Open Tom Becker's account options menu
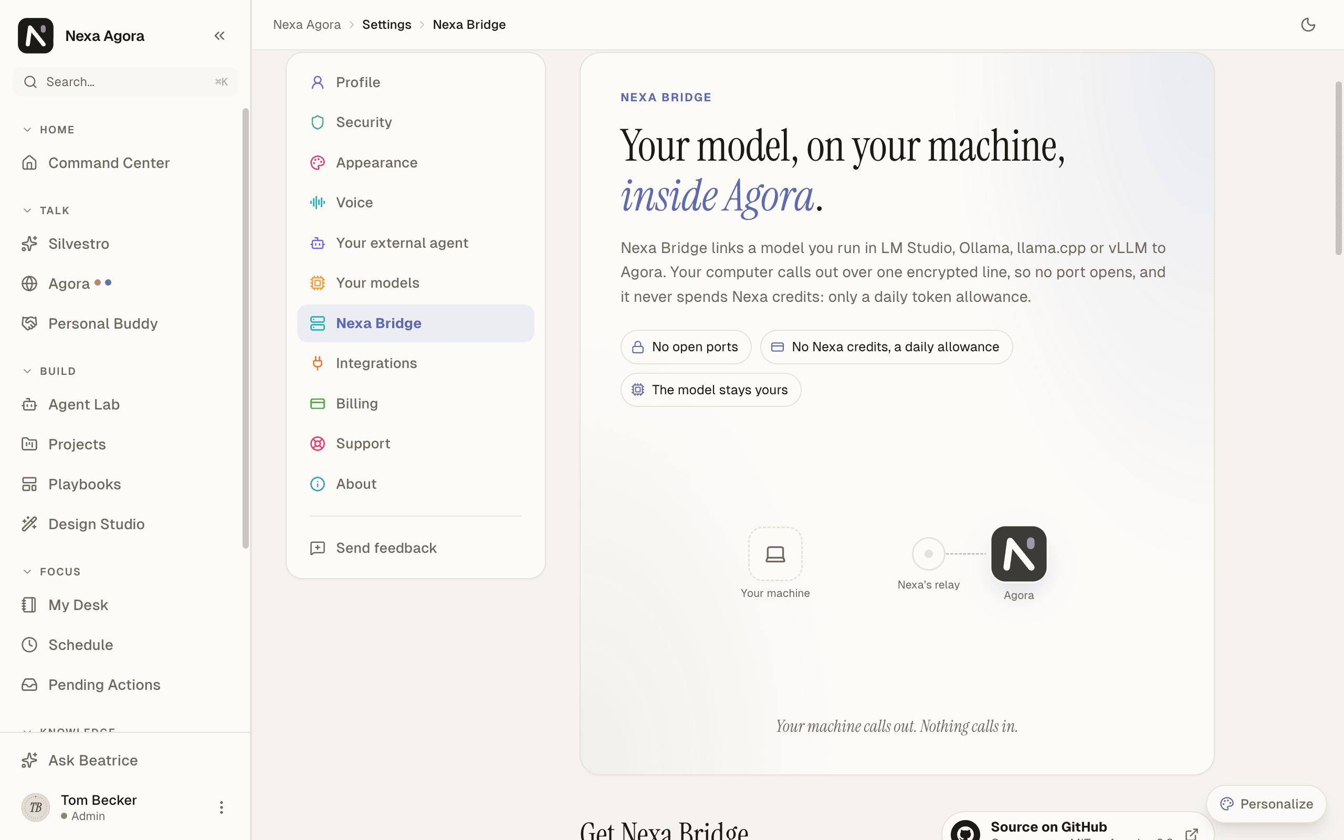Screen dimensions: 1344x840 (221, 807)
